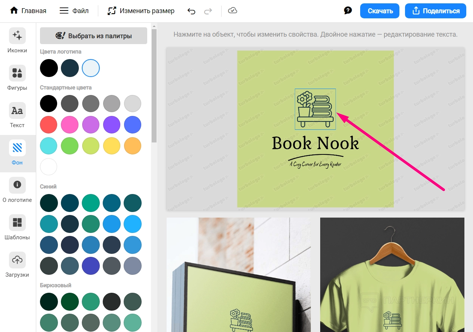Open the Фигуры shapes panel

[x=17, y=78]
